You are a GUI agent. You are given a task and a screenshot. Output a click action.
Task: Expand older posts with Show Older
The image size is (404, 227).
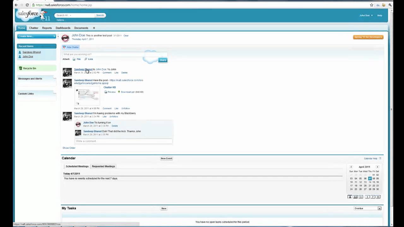[69, 148]
